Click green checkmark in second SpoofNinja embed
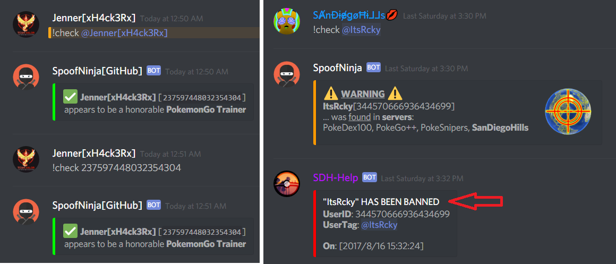The image size is (616, 264). point(71,232)
